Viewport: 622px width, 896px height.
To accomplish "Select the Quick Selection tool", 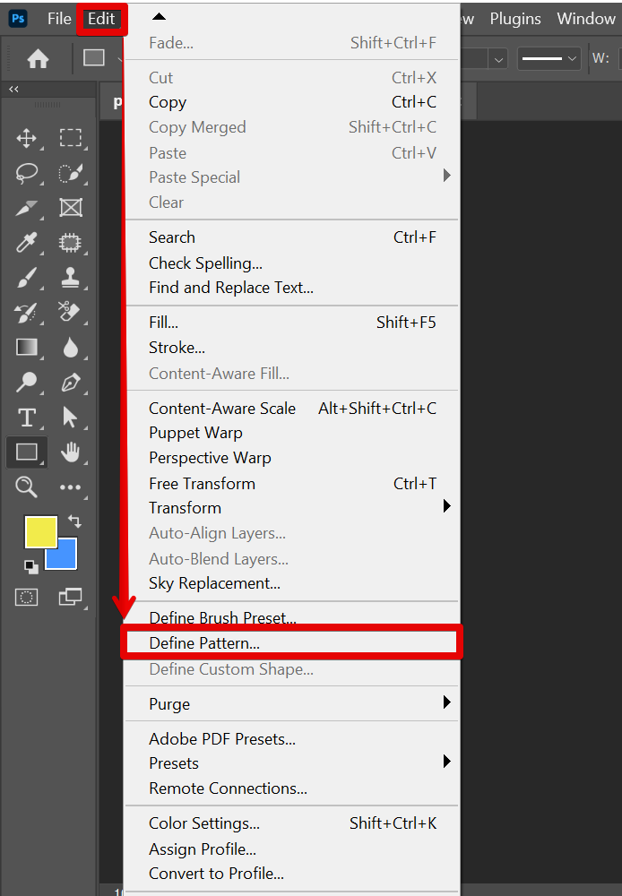I will point(70,173).
